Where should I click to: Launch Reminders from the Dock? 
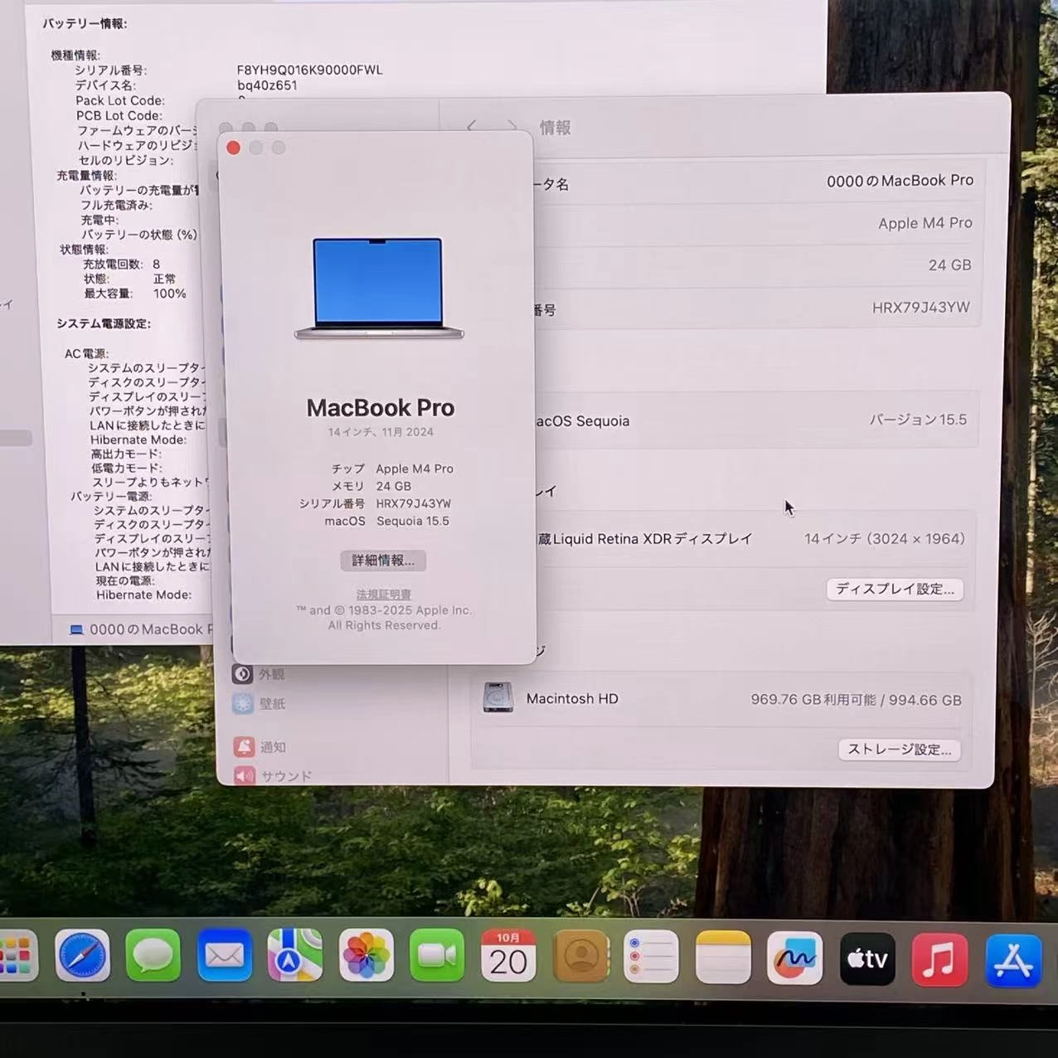(x=651, y=957)
